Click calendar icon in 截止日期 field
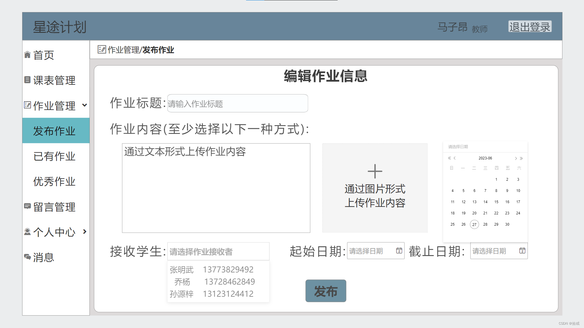The image size is (584, 328). click(x=522, y=251)
